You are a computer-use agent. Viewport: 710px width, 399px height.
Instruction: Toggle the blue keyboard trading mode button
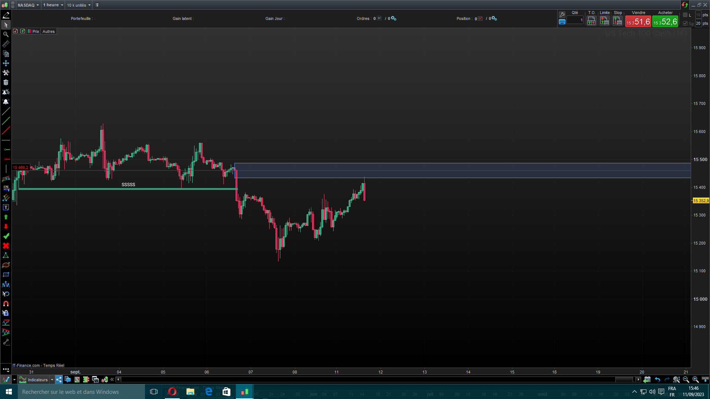[562, 22]
